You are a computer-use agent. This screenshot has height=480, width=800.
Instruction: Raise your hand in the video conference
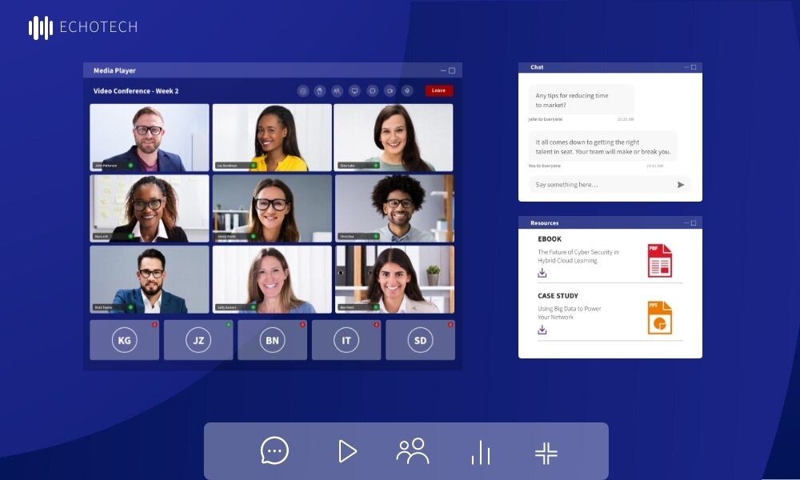click(320, 90)
